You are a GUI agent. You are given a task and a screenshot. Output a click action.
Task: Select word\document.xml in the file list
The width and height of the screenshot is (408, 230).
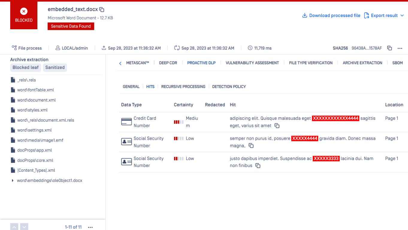click(36, 100)
